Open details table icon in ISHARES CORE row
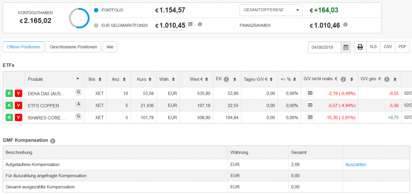This screenshot has height=194, width=412. 310,117
